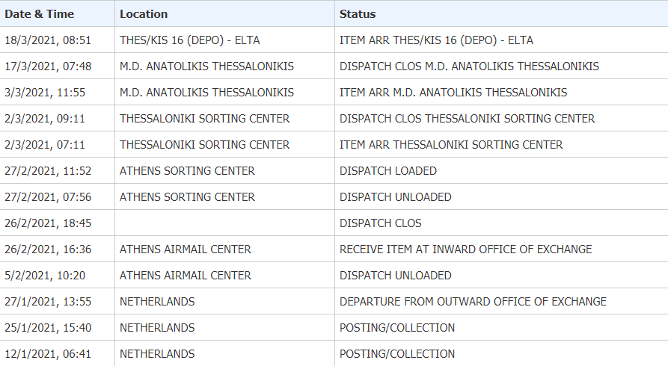Click the Date & Time column header
Viewport: 668px width, 366px height.
tap(57, 13)
